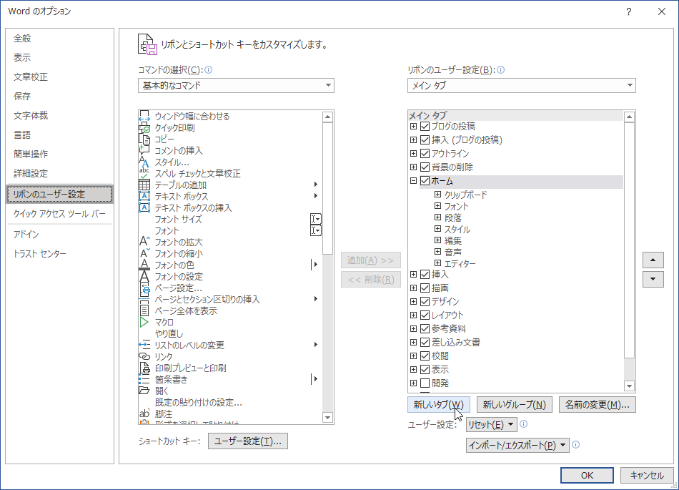Image resolution: width=679 pixels, height=490 pixels.
Task: Click the スタイル... command icon
Action: [x=144, y=162]
